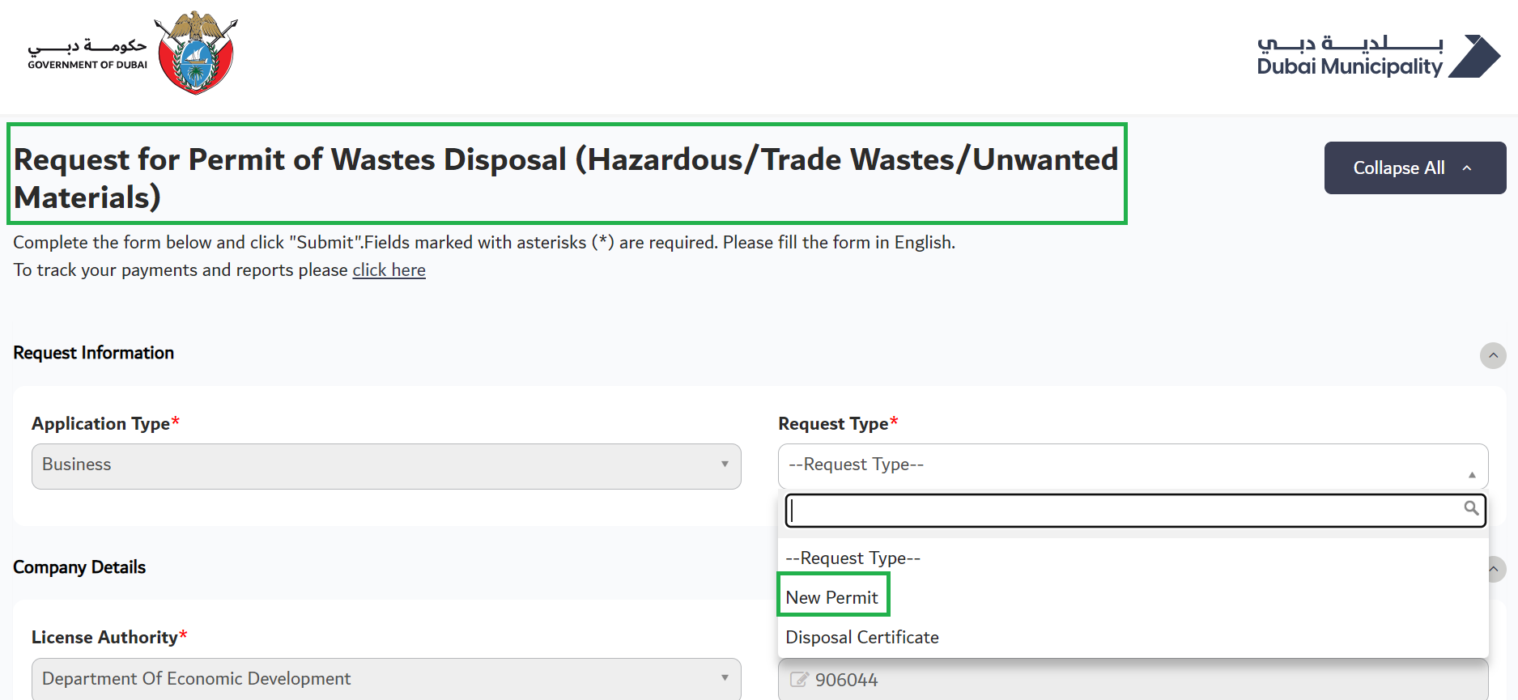Click the circular chevron beside Company Details

point(1493,570)
